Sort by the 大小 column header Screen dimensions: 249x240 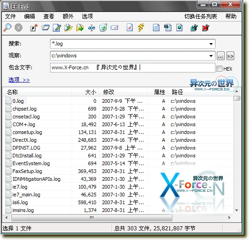click(x=85, y=92)
